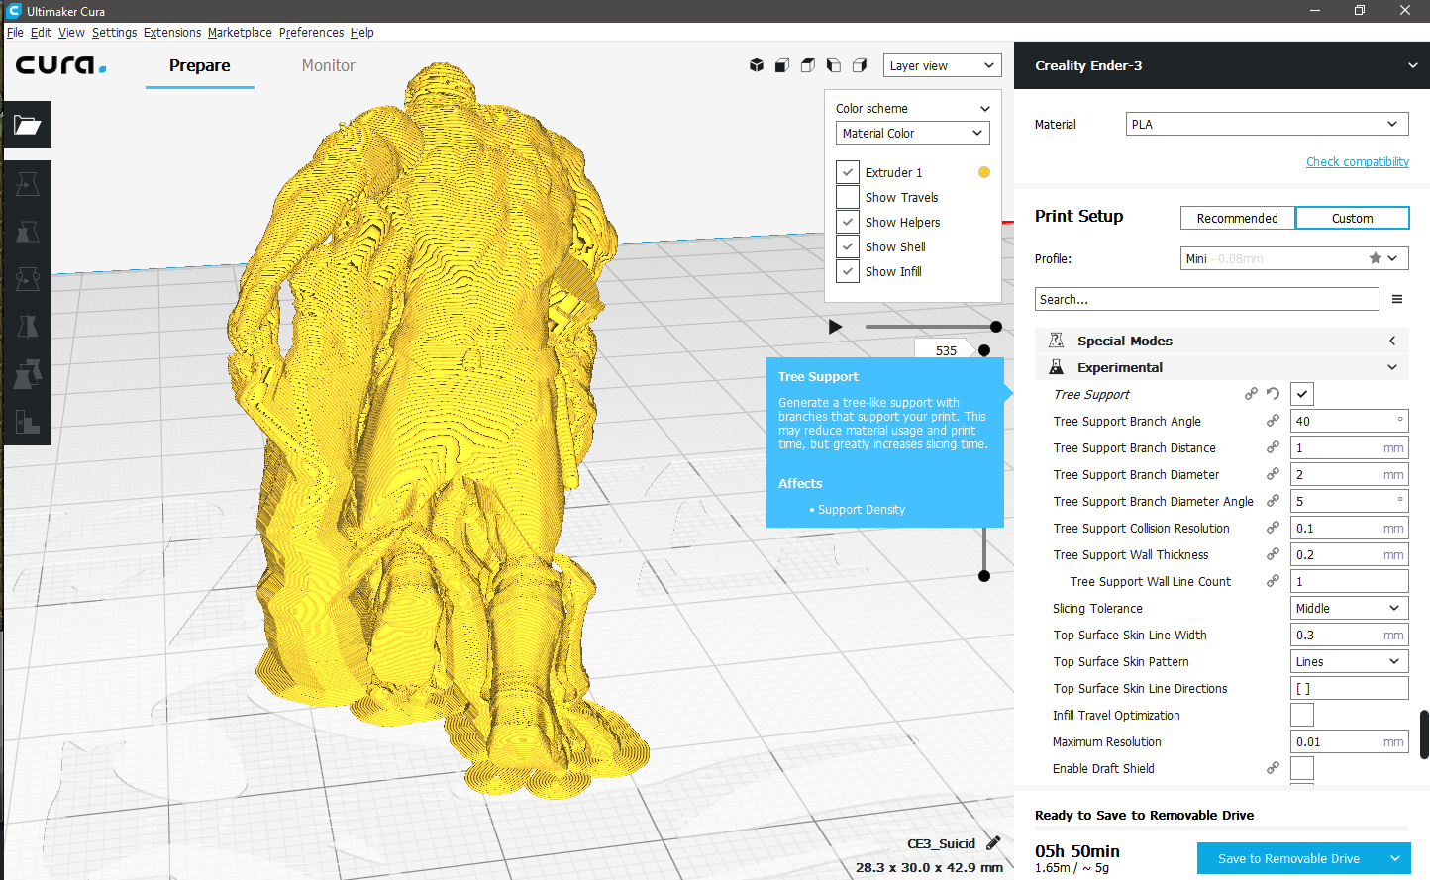Click Save to Removable Drive button
The height and width of the screenshot is (880, 1430).
point(1289,858)
